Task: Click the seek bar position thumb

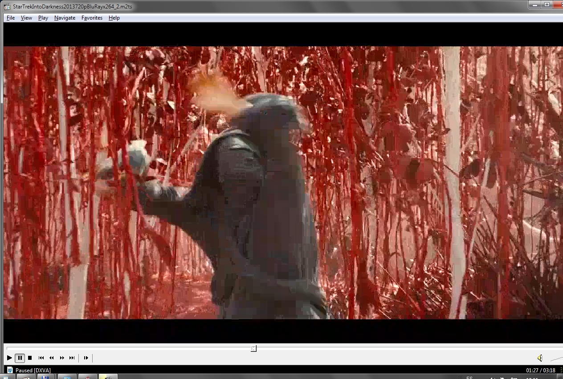Action: [x=253, y=348]
